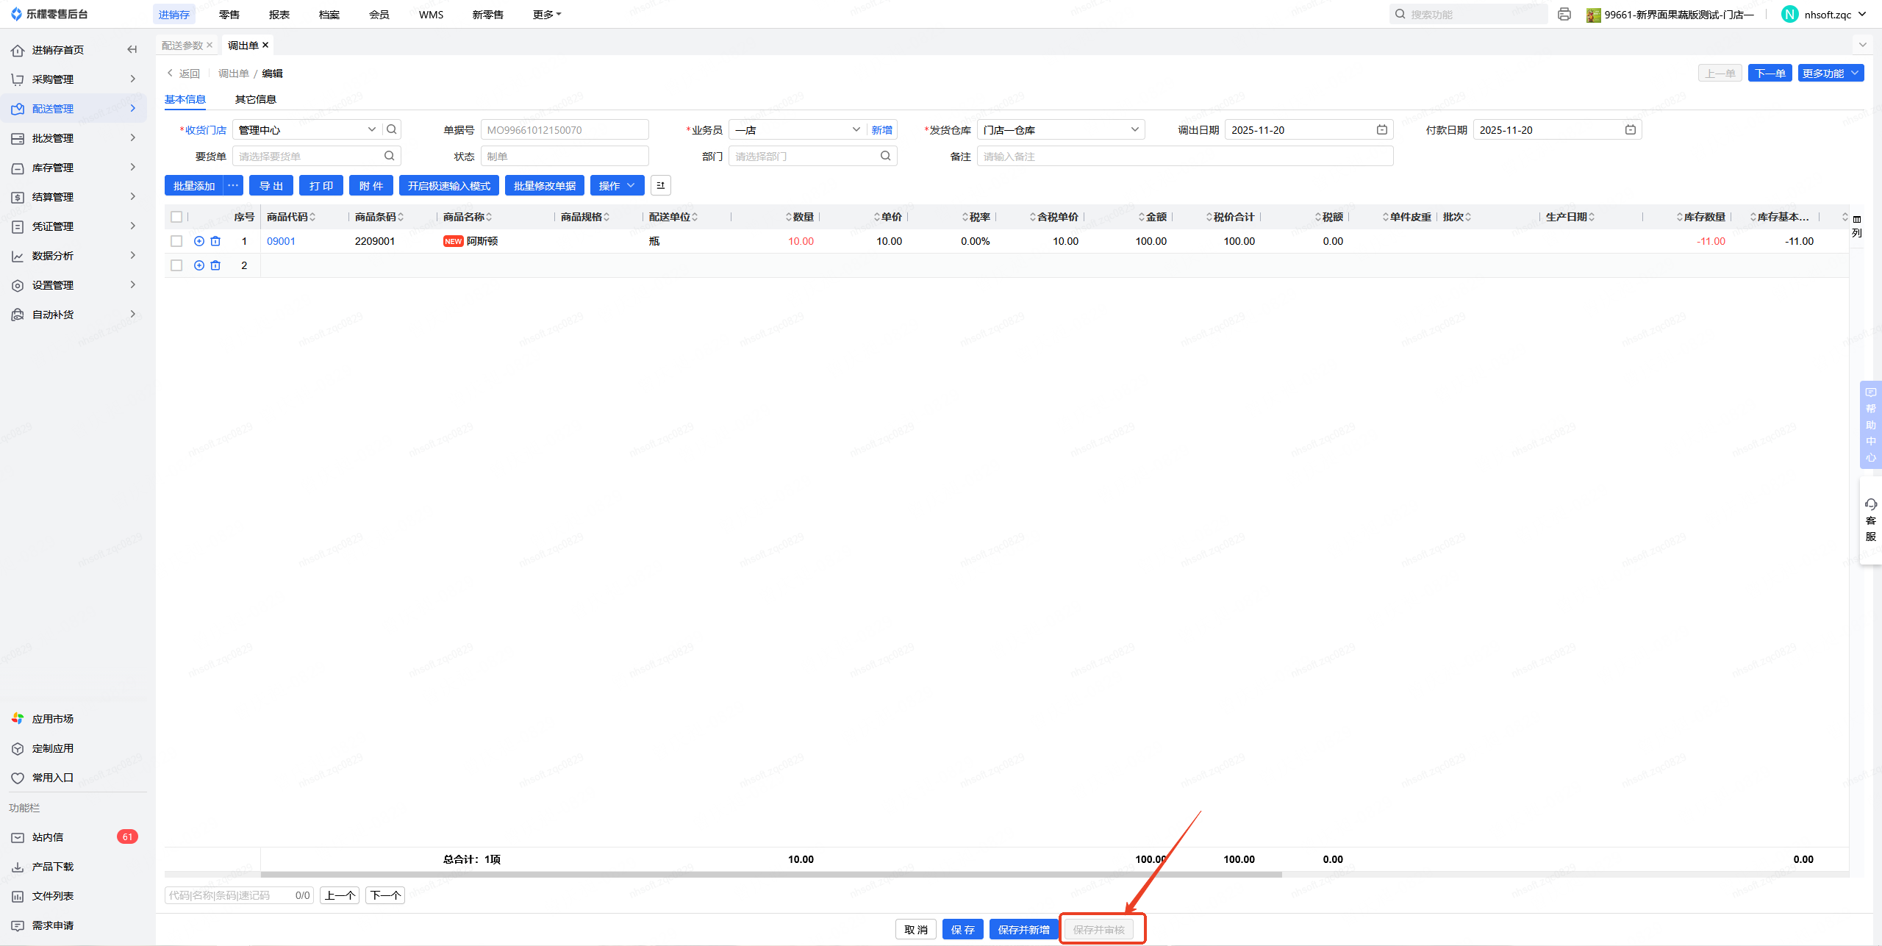The image size is (1882, 946).
Task: Open calendar icon for 调出日期
Action: (1382, 129)
